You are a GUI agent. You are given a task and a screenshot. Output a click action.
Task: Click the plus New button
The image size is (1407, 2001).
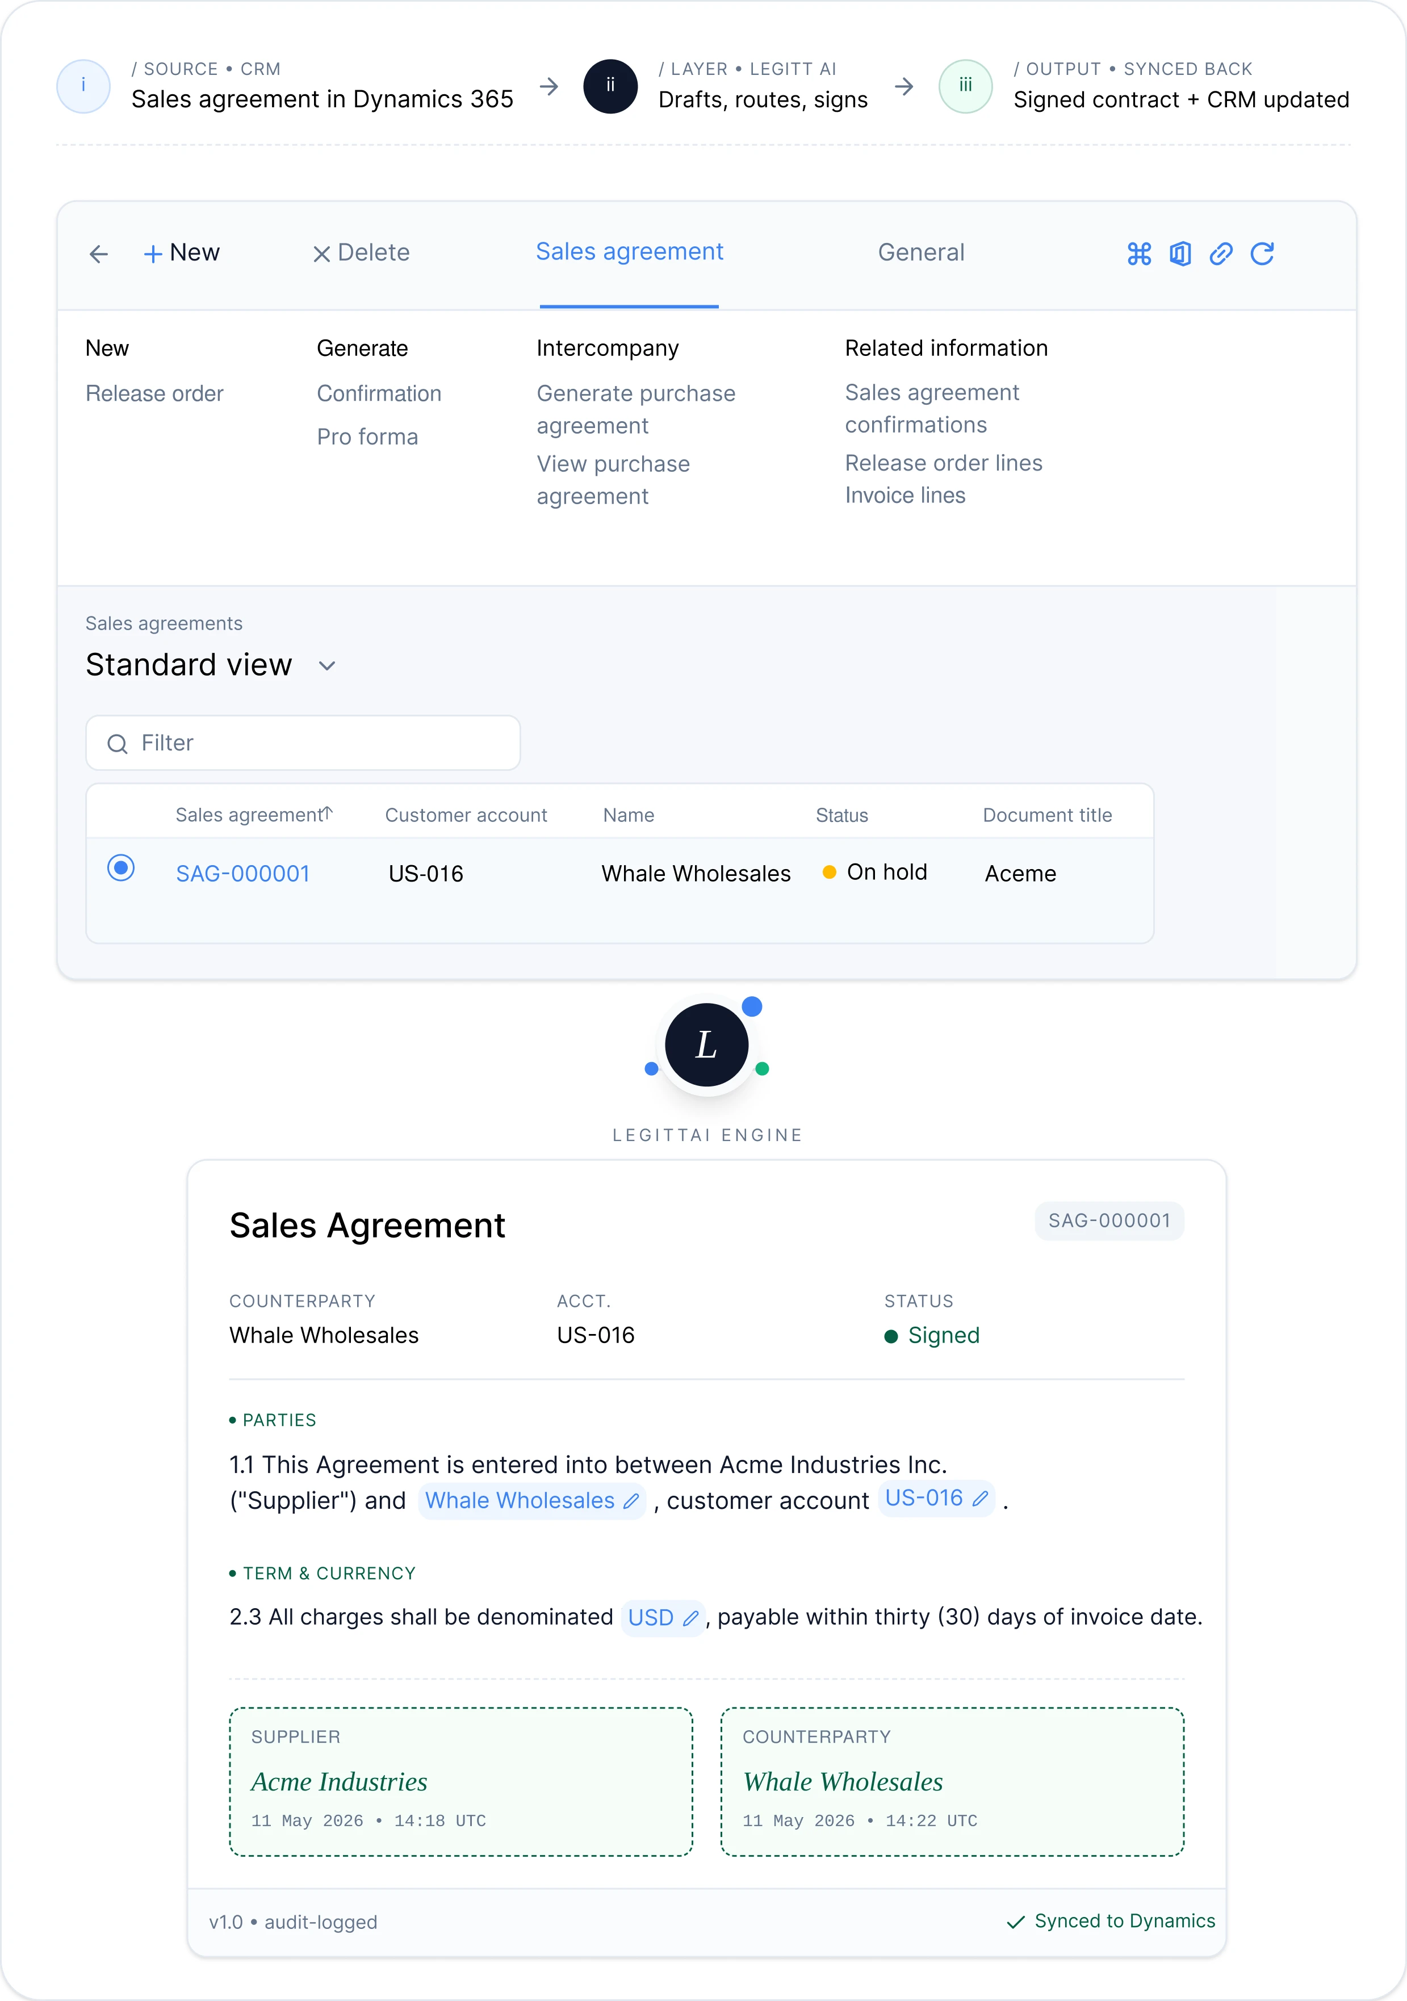181,253
